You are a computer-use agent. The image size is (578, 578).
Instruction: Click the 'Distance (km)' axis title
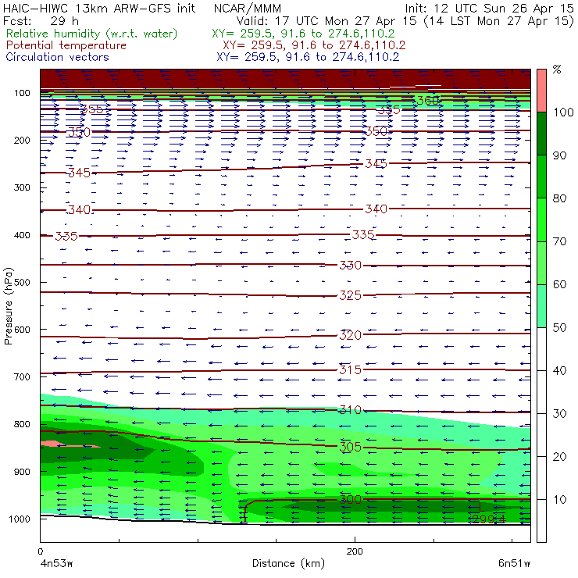pos(288,563)
